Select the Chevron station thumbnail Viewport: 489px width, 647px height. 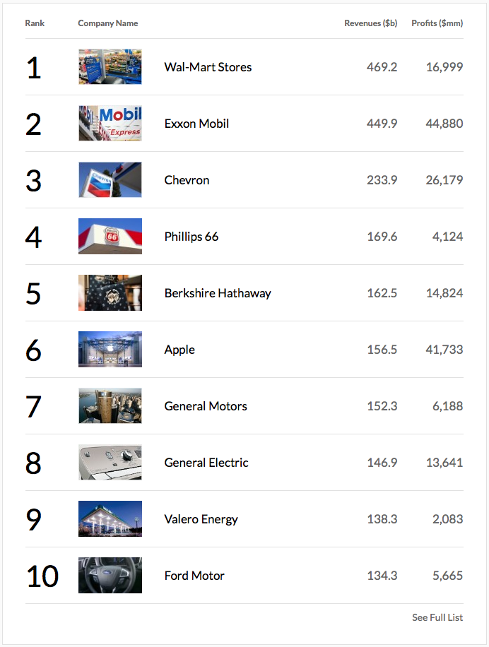coord(110,180)
